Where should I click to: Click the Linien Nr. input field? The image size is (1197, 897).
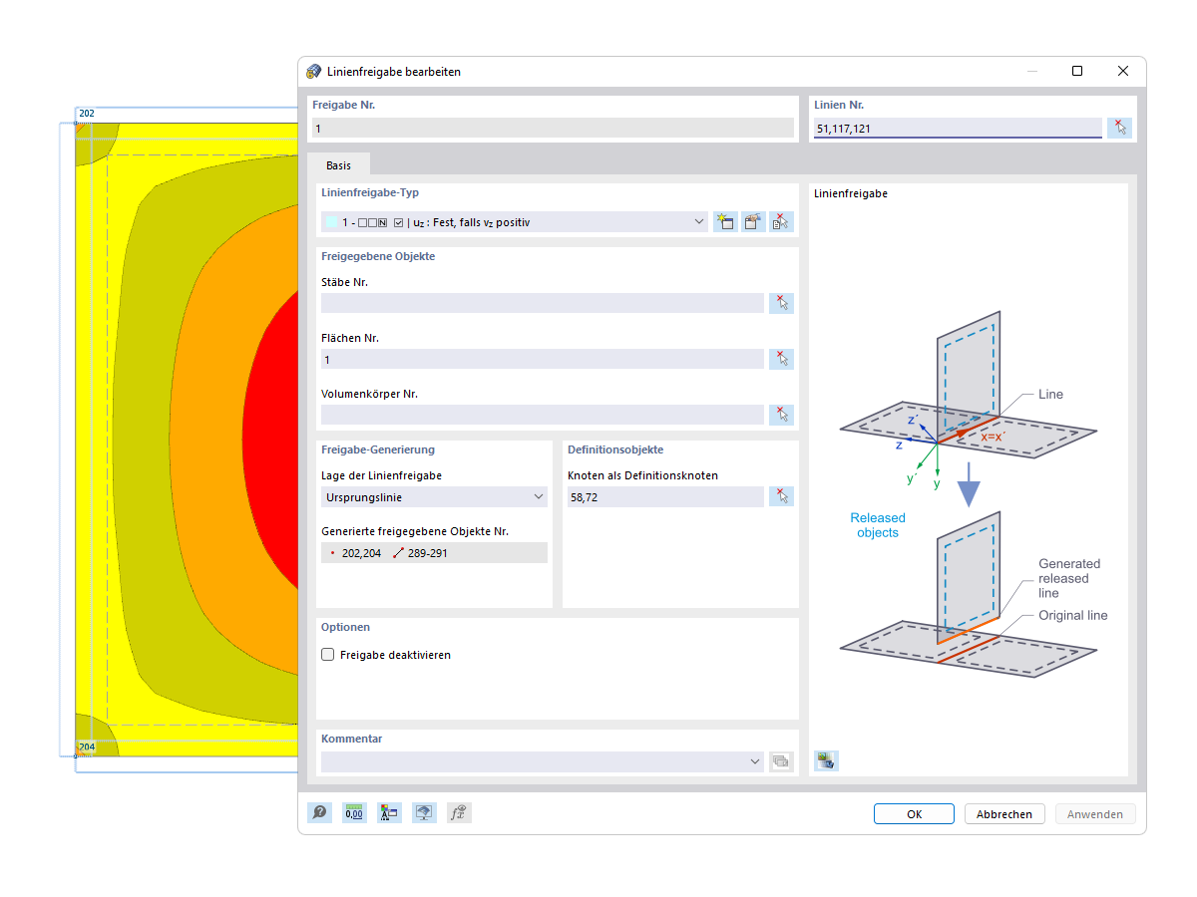(x=958, y=128)
